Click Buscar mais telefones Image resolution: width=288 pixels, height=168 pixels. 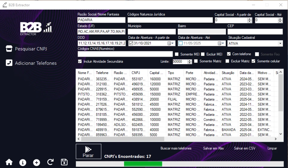pyautogui.click(x=176, y=148)
